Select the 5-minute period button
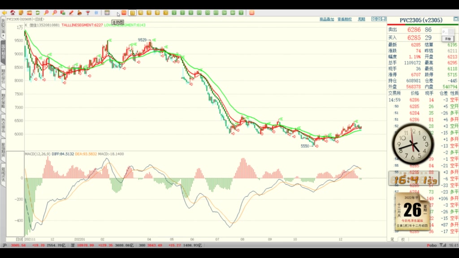459x258 pixels. [x=191, y=13]
